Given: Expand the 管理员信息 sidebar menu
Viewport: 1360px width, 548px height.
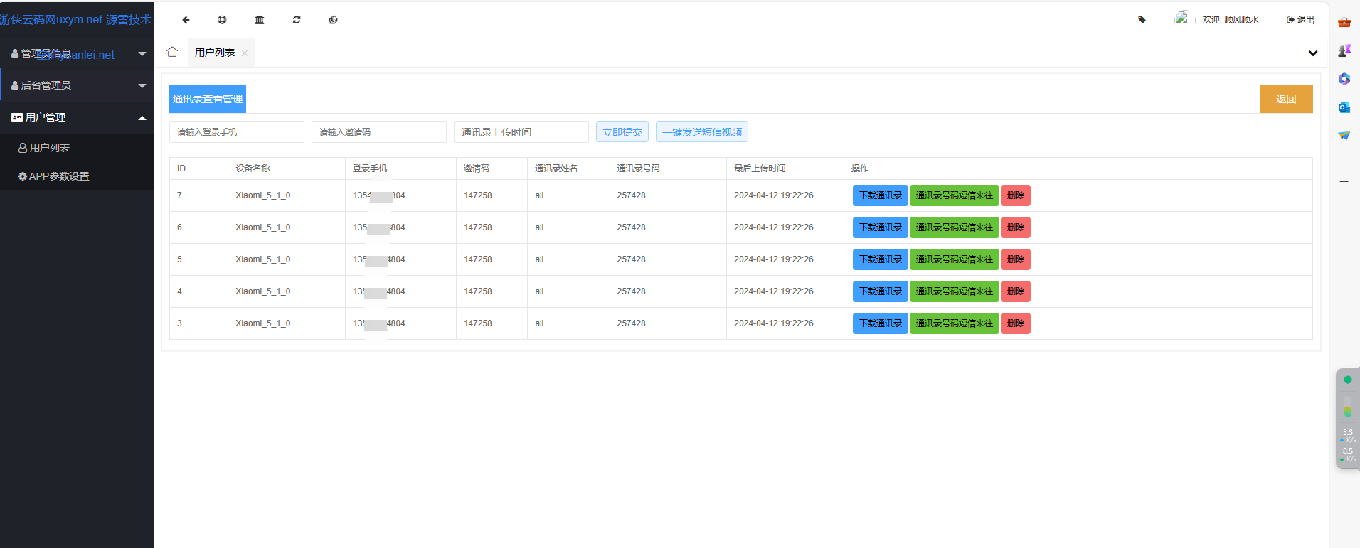Looking at the screenshot, I should [x=77, y=54].
